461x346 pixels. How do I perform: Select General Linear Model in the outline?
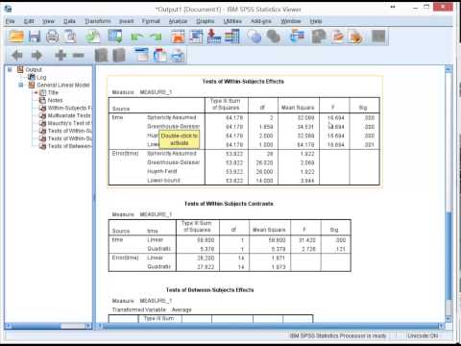(63, 85)
